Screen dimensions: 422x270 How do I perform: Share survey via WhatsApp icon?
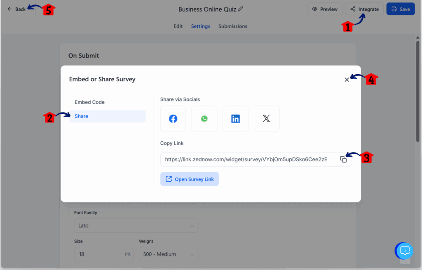pos(204,118)
